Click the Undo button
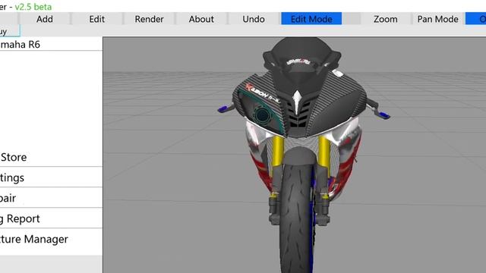The height and width of the screenshot is (273, 486). tap(254, 19)
